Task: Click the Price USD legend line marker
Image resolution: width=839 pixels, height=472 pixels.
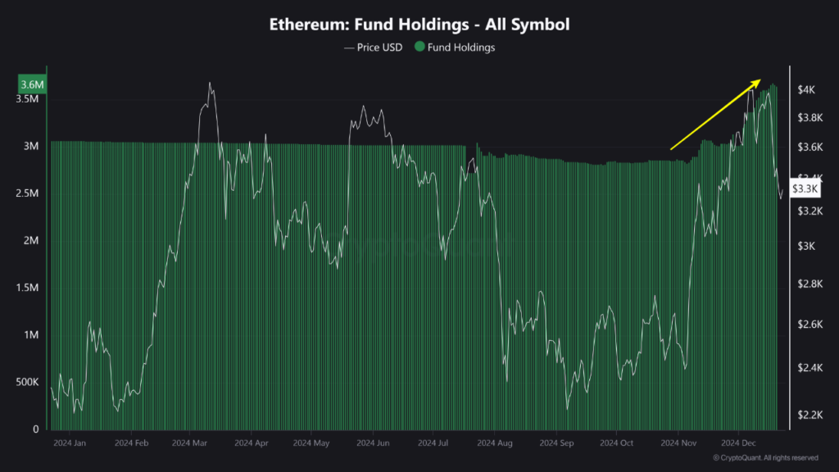Action: tap(348, 48)
